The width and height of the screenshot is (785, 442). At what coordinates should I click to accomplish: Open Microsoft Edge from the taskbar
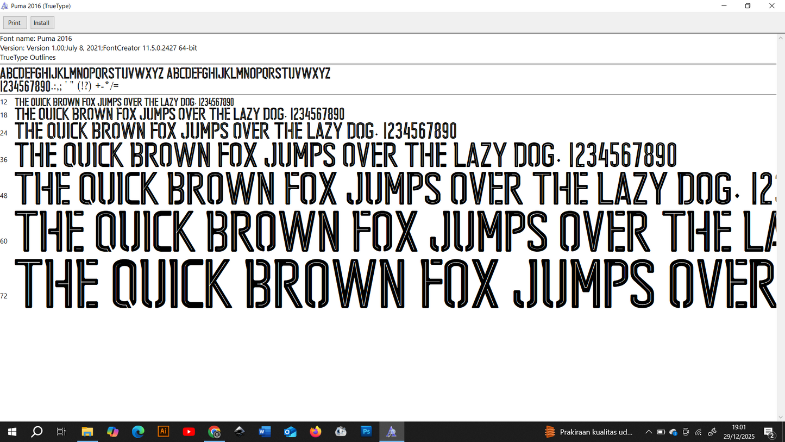138,432
